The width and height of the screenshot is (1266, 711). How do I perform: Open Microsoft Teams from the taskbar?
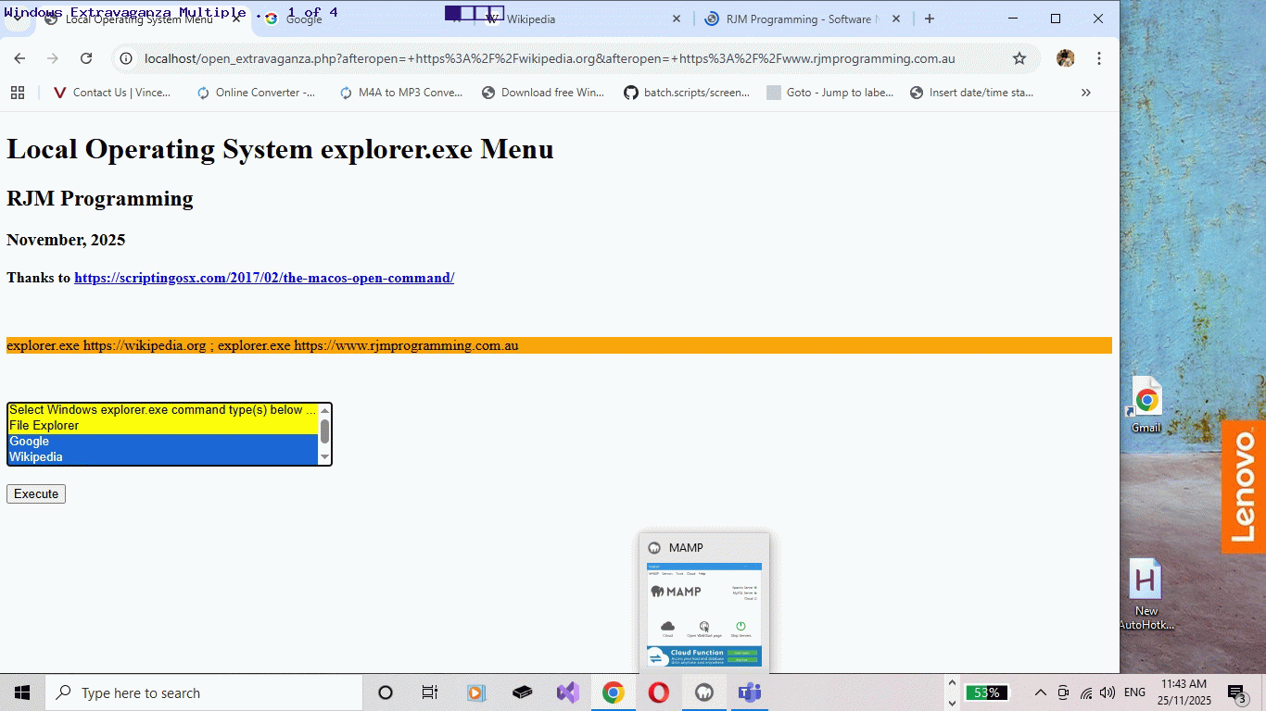click(x=749, y=692)
